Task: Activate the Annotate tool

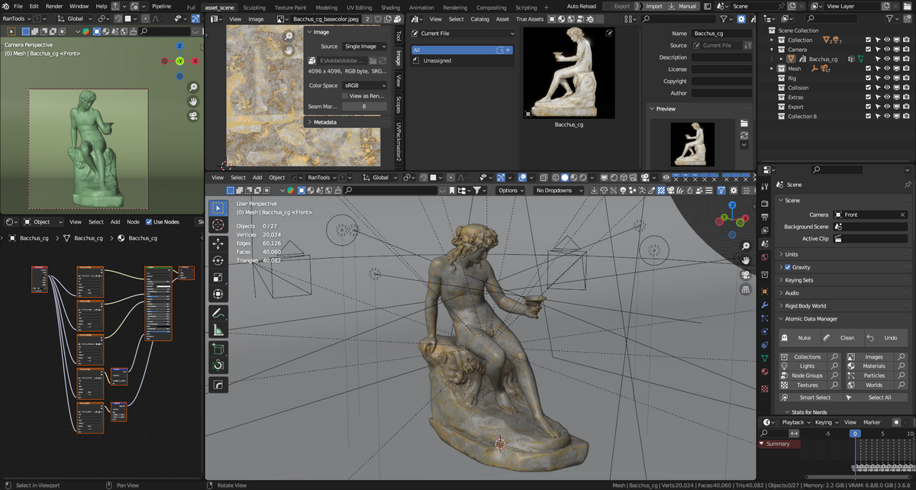Action: 218,313
